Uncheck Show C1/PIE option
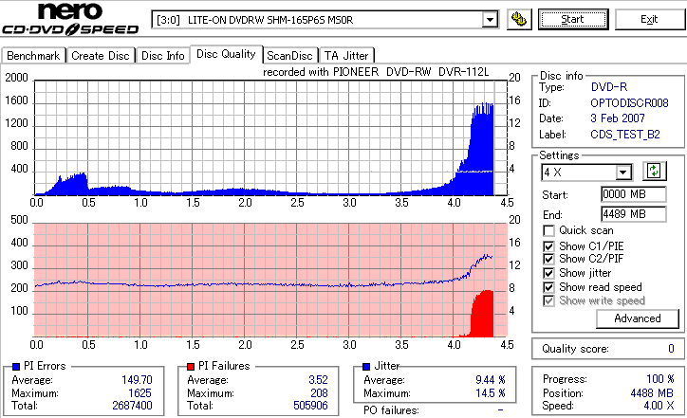 click(548, 246)
